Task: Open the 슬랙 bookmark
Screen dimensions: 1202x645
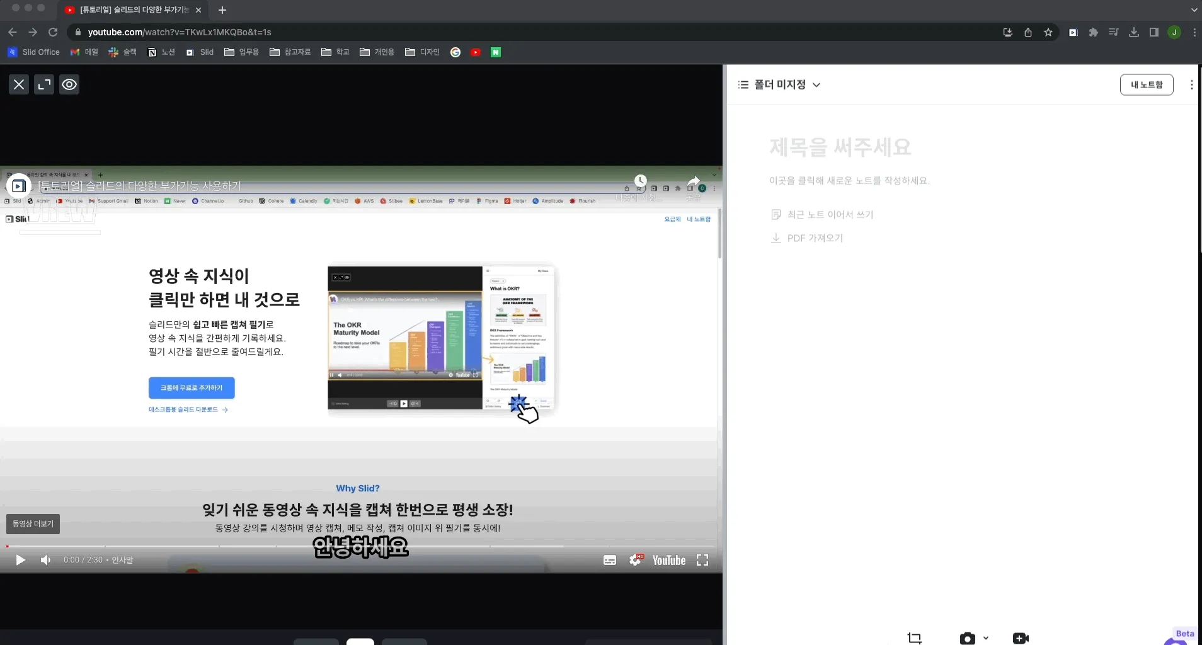Action: pyautogui.click(x=123, y=52)
